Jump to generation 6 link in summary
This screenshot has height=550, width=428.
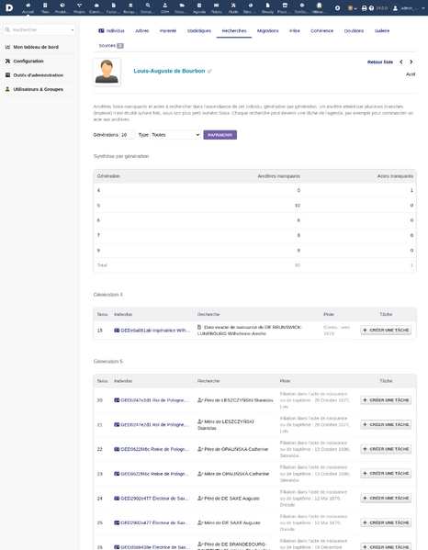(98, 220)
